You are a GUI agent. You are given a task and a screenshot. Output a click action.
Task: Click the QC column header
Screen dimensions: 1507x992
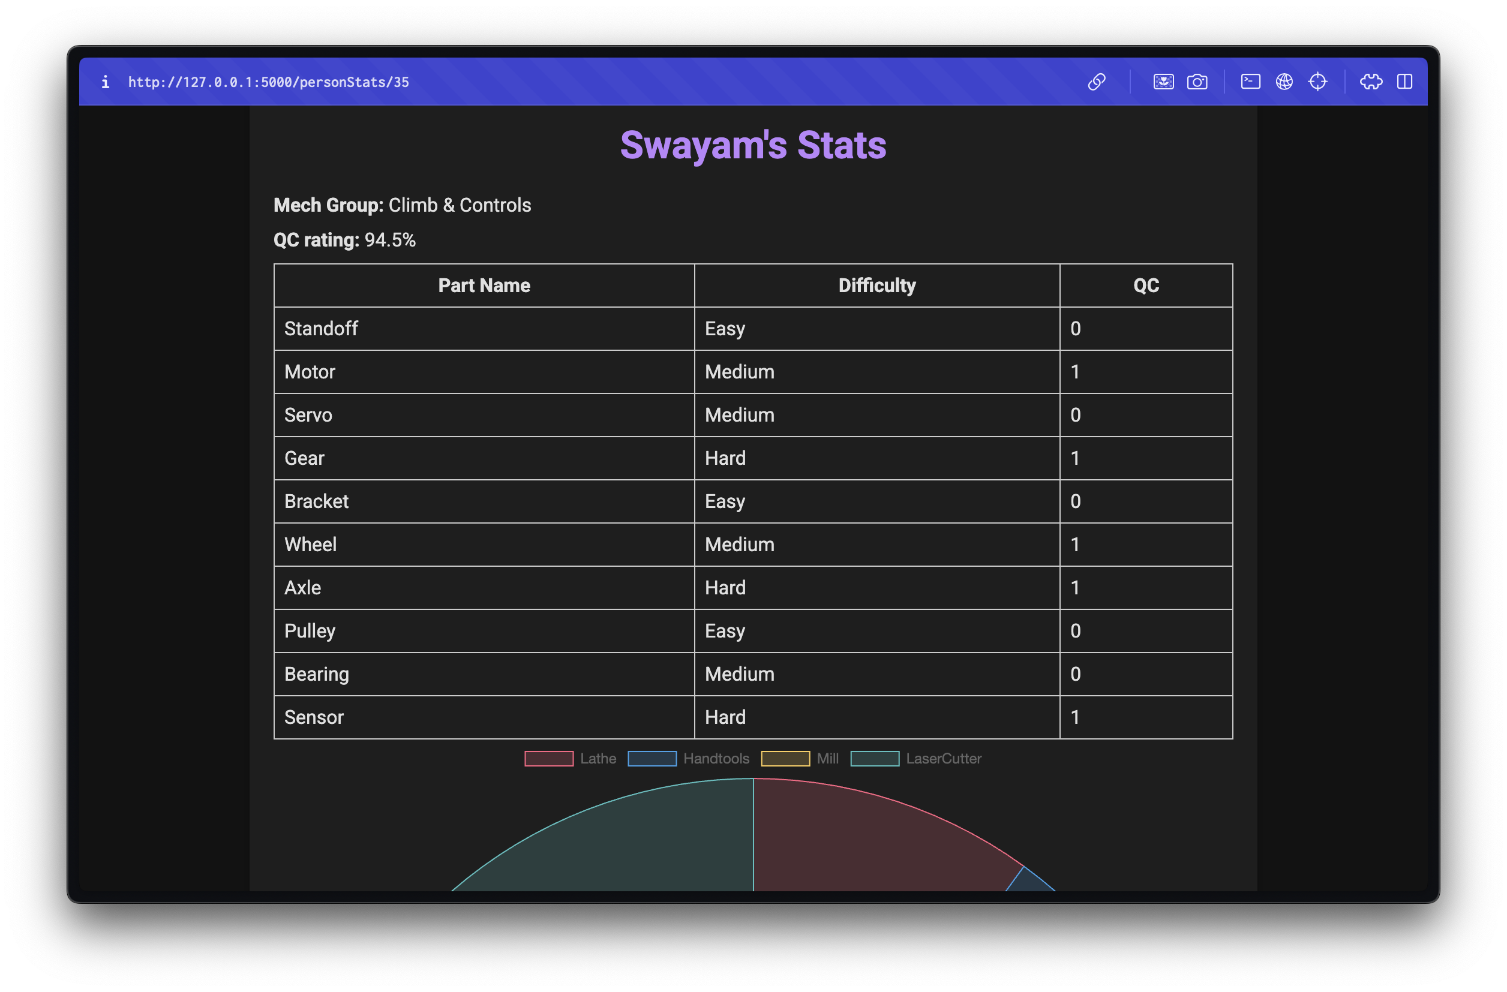1145,285
